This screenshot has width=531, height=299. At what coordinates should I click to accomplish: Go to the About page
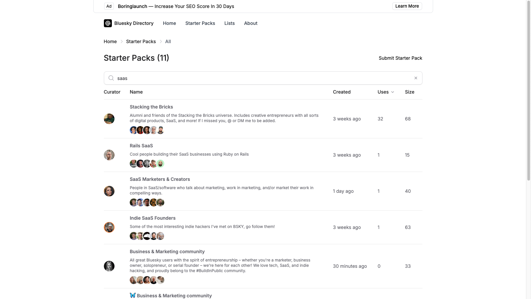pyautogui.click(x=251, y=23)
